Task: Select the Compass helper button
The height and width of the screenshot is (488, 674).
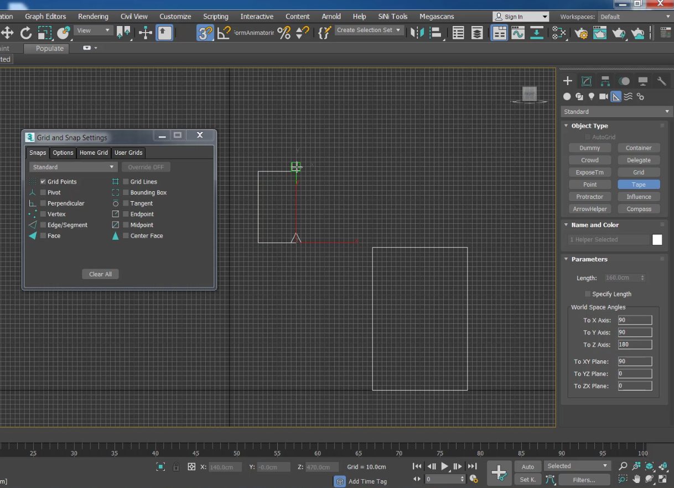Action: tap(639, 209)
